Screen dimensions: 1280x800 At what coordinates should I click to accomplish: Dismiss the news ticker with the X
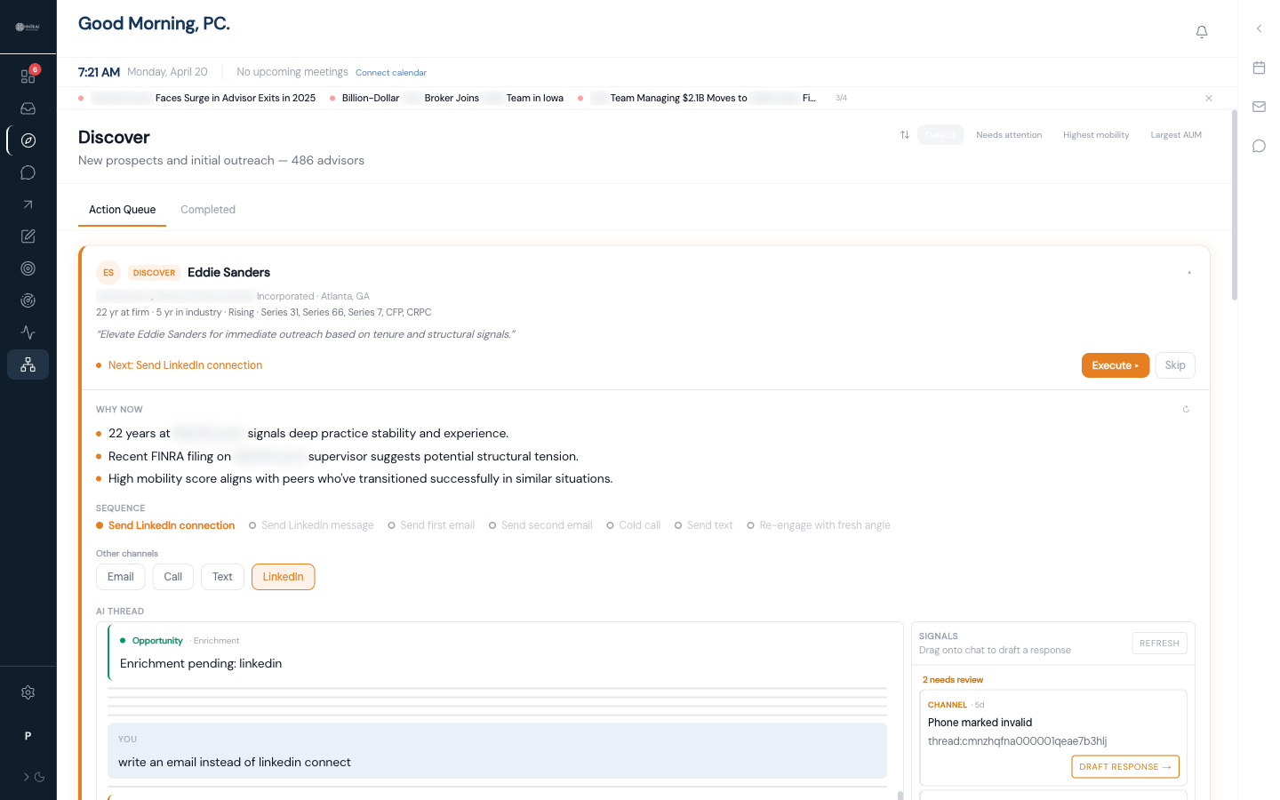[1208, 98]
